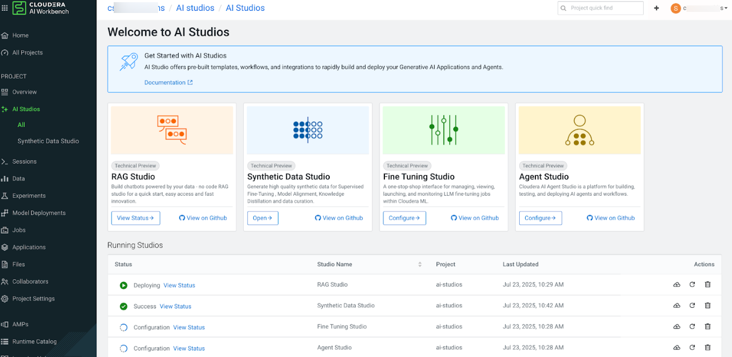732x357 pixels.
Task: Open Sessions in sidebar
Action: pyautogui.click(x=24, y=162)
